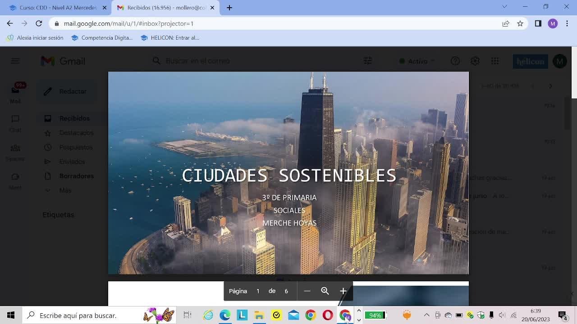The height and width of the screenshot is (324, 577).
Task: Click the Redactar compose button
Action: [66, 91]
